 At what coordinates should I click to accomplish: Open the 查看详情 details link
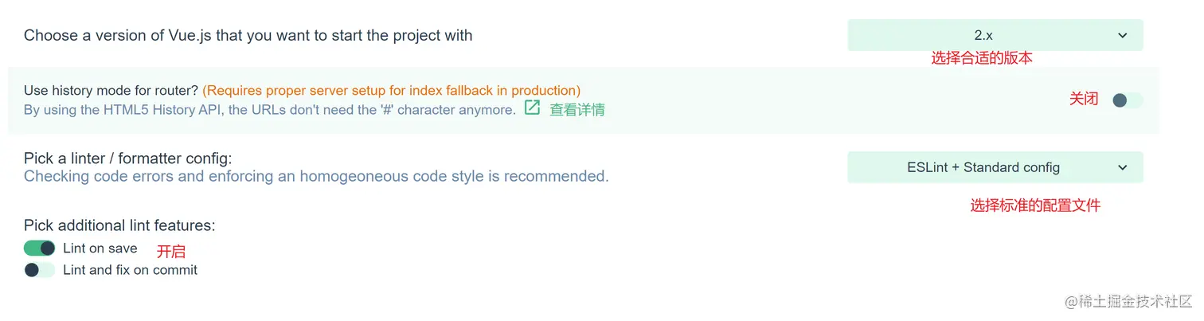577,110
